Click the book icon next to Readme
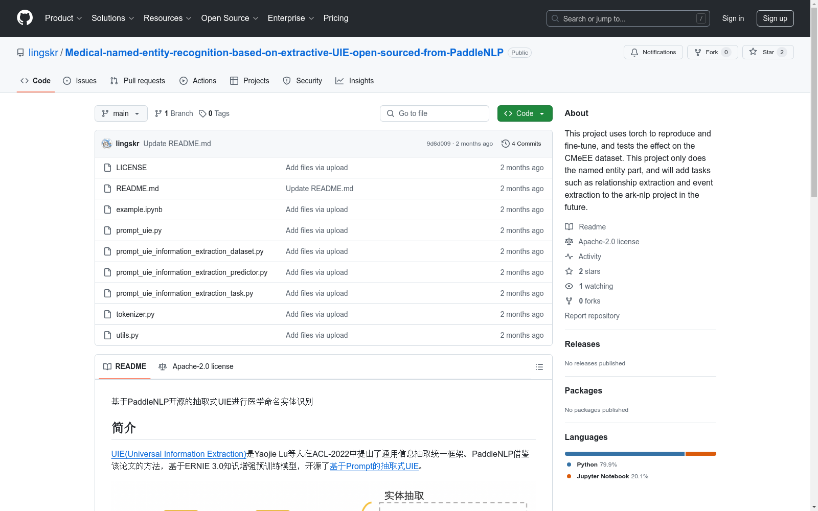The height and width of the screenshot is (511, 818). coord(569,227)
